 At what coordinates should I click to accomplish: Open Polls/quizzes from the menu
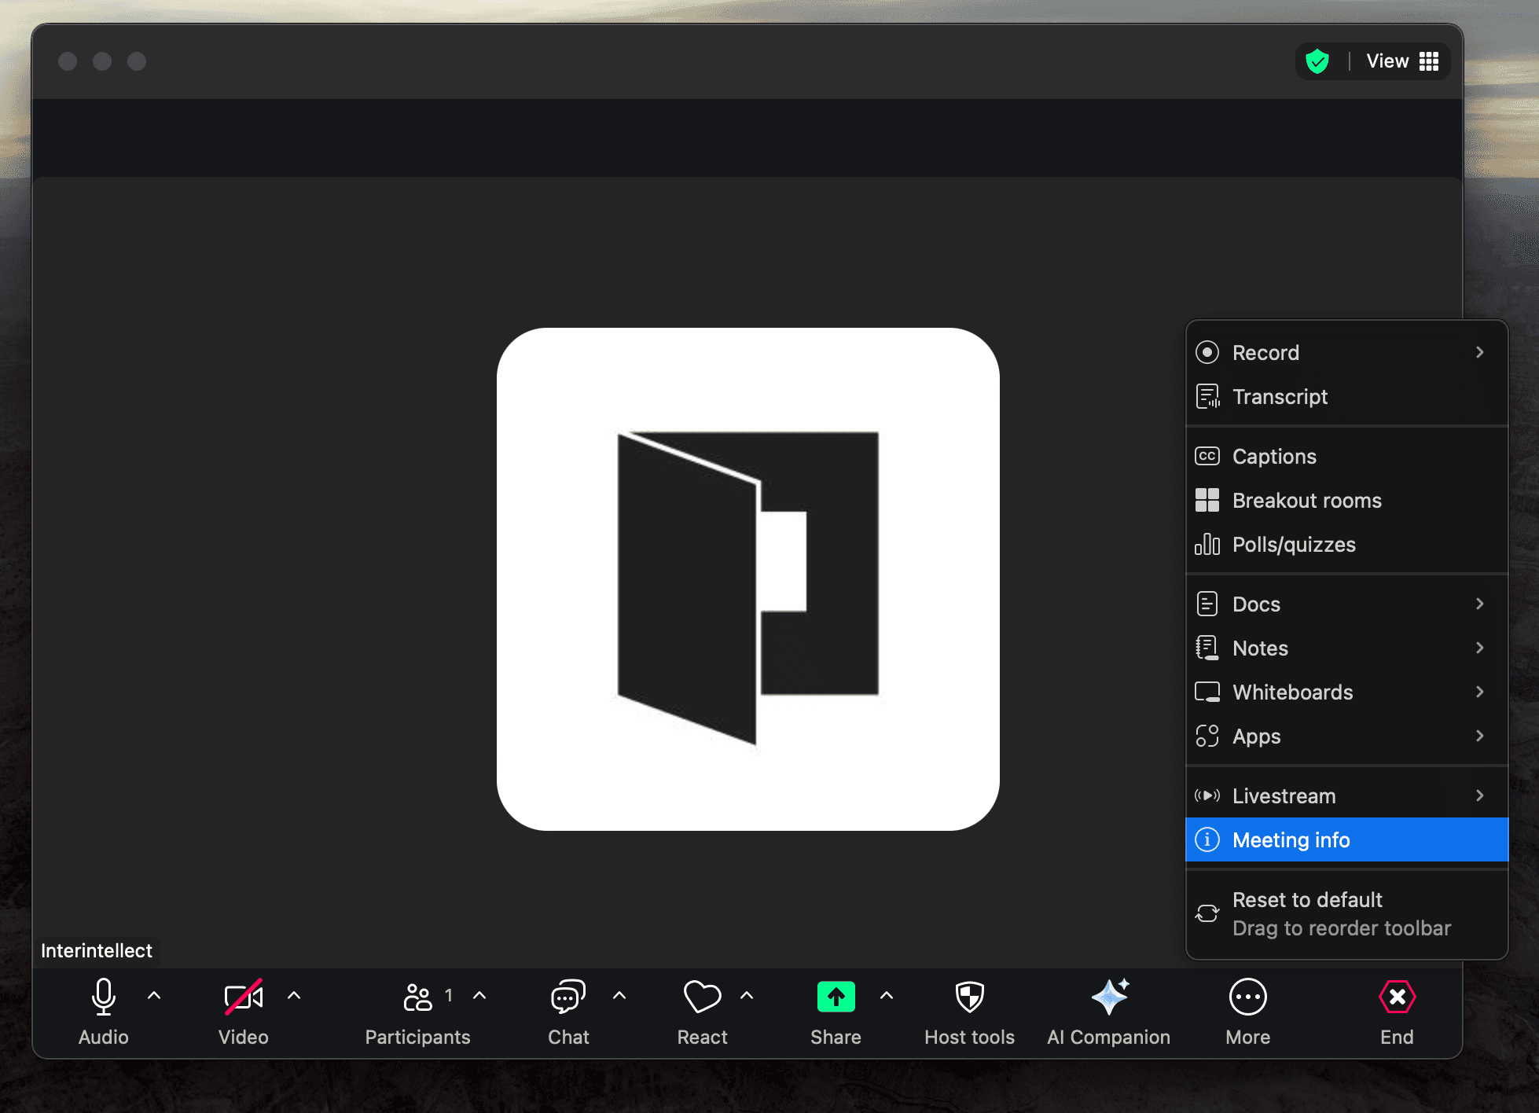click(x=1346, y=544)
